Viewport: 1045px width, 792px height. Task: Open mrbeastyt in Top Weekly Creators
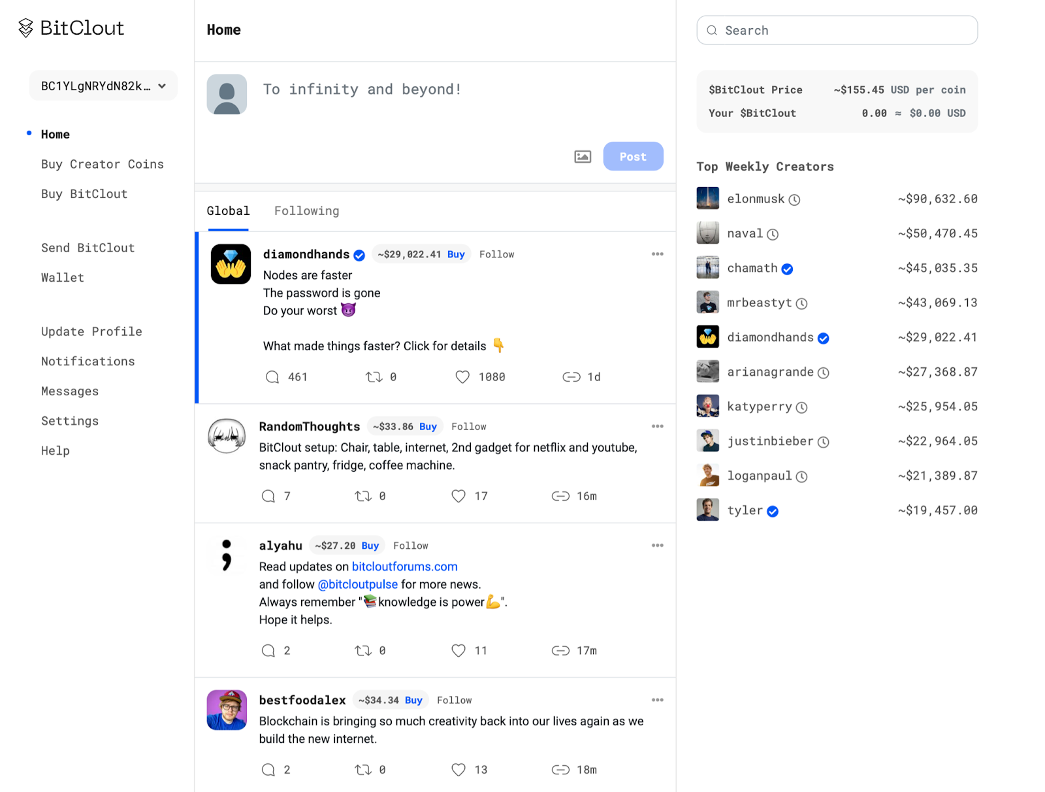pyautogui.click(x=760, y=303)
